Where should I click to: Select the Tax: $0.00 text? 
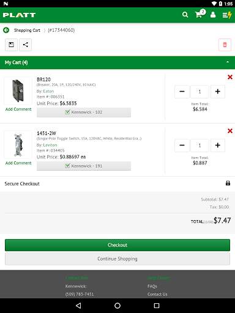(x=219, y=207)
